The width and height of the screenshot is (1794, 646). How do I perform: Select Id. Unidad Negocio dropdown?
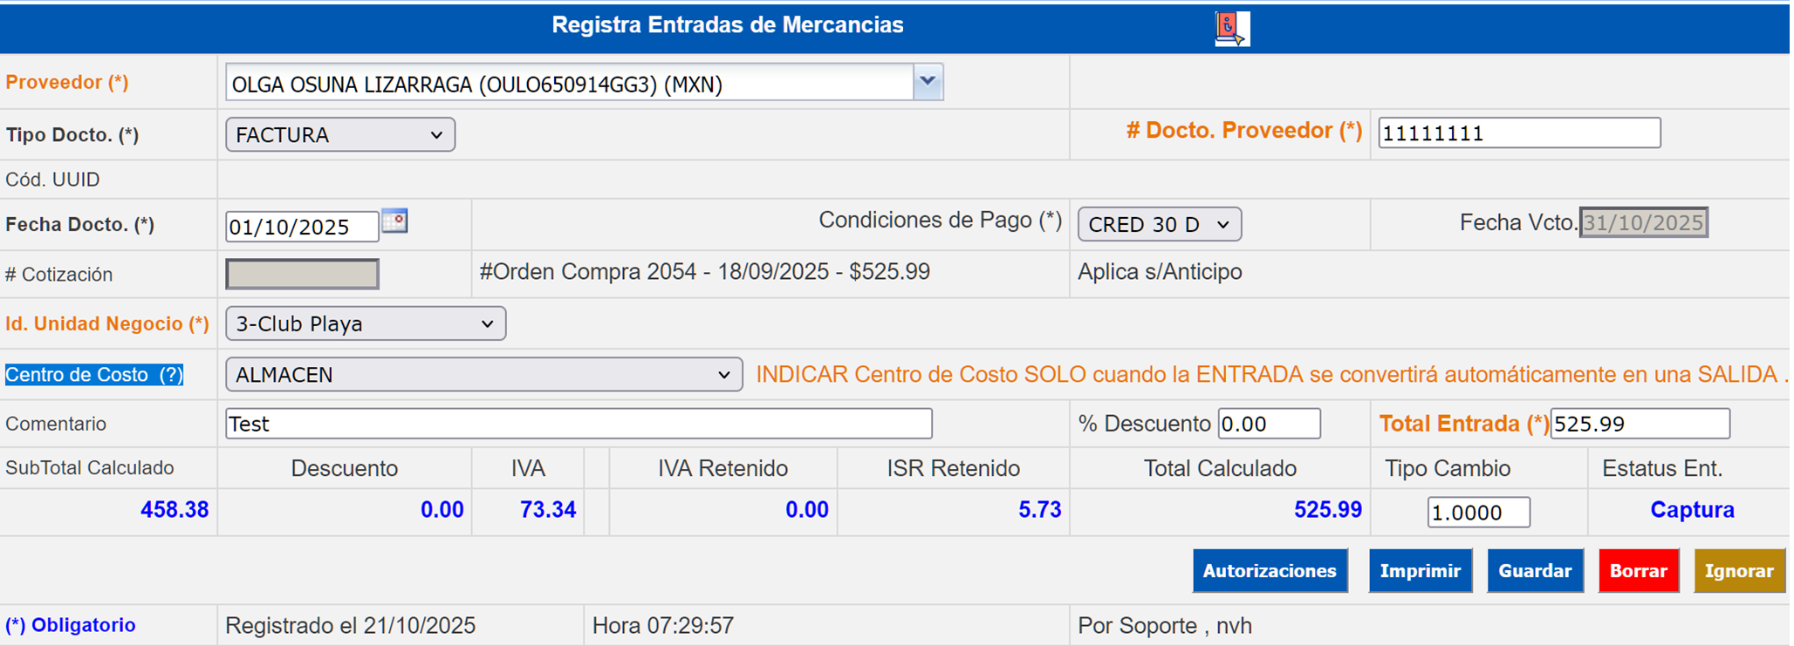pyautogui.click(x=365, y=324)
